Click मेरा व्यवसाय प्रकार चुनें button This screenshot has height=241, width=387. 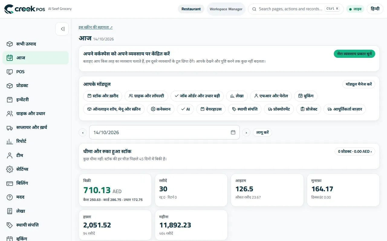[x=354, y=54]
